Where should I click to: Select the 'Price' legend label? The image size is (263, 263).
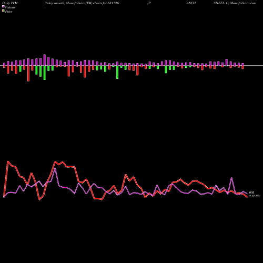(8, 12)
